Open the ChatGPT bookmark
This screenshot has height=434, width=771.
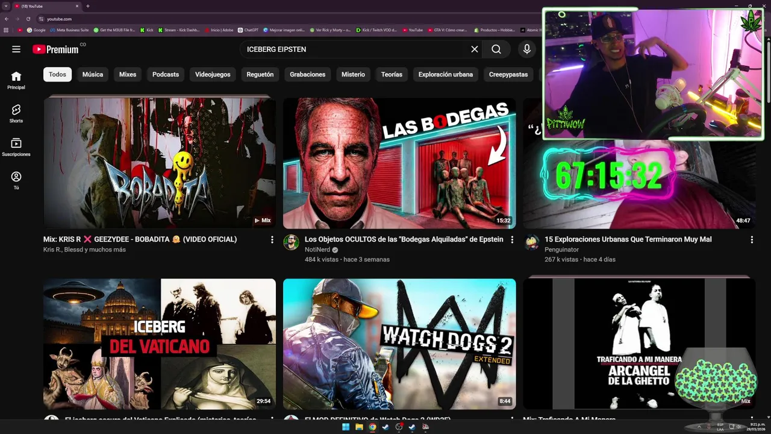point(248,30)
